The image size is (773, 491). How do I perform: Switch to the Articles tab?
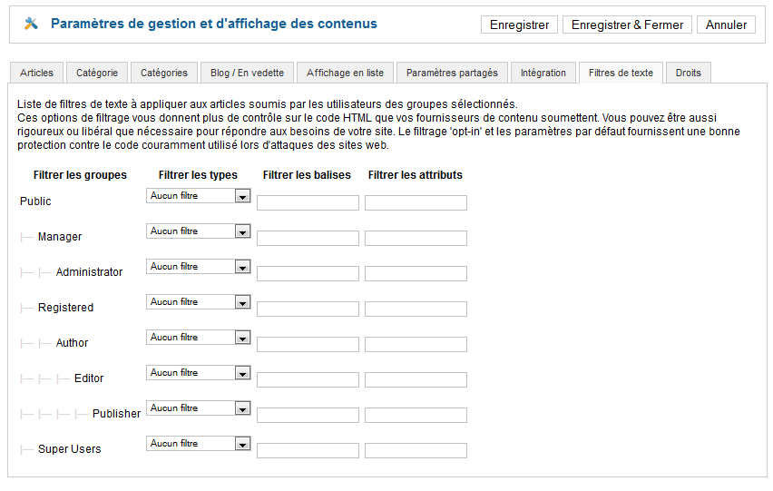(x=36, y=73)
